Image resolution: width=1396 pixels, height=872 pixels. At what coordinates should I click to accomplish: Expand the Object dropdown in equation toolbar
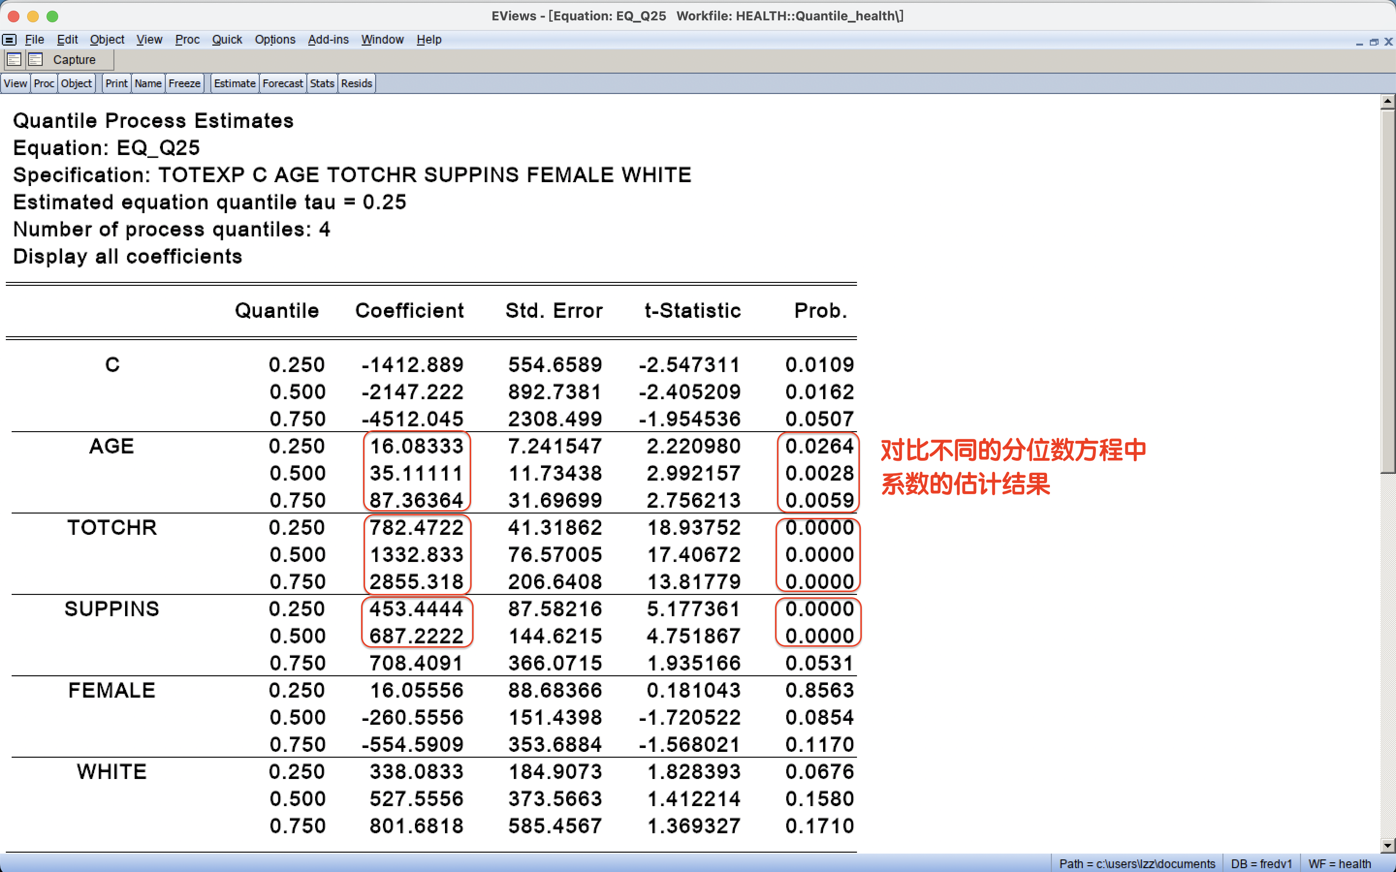point(76,84)
